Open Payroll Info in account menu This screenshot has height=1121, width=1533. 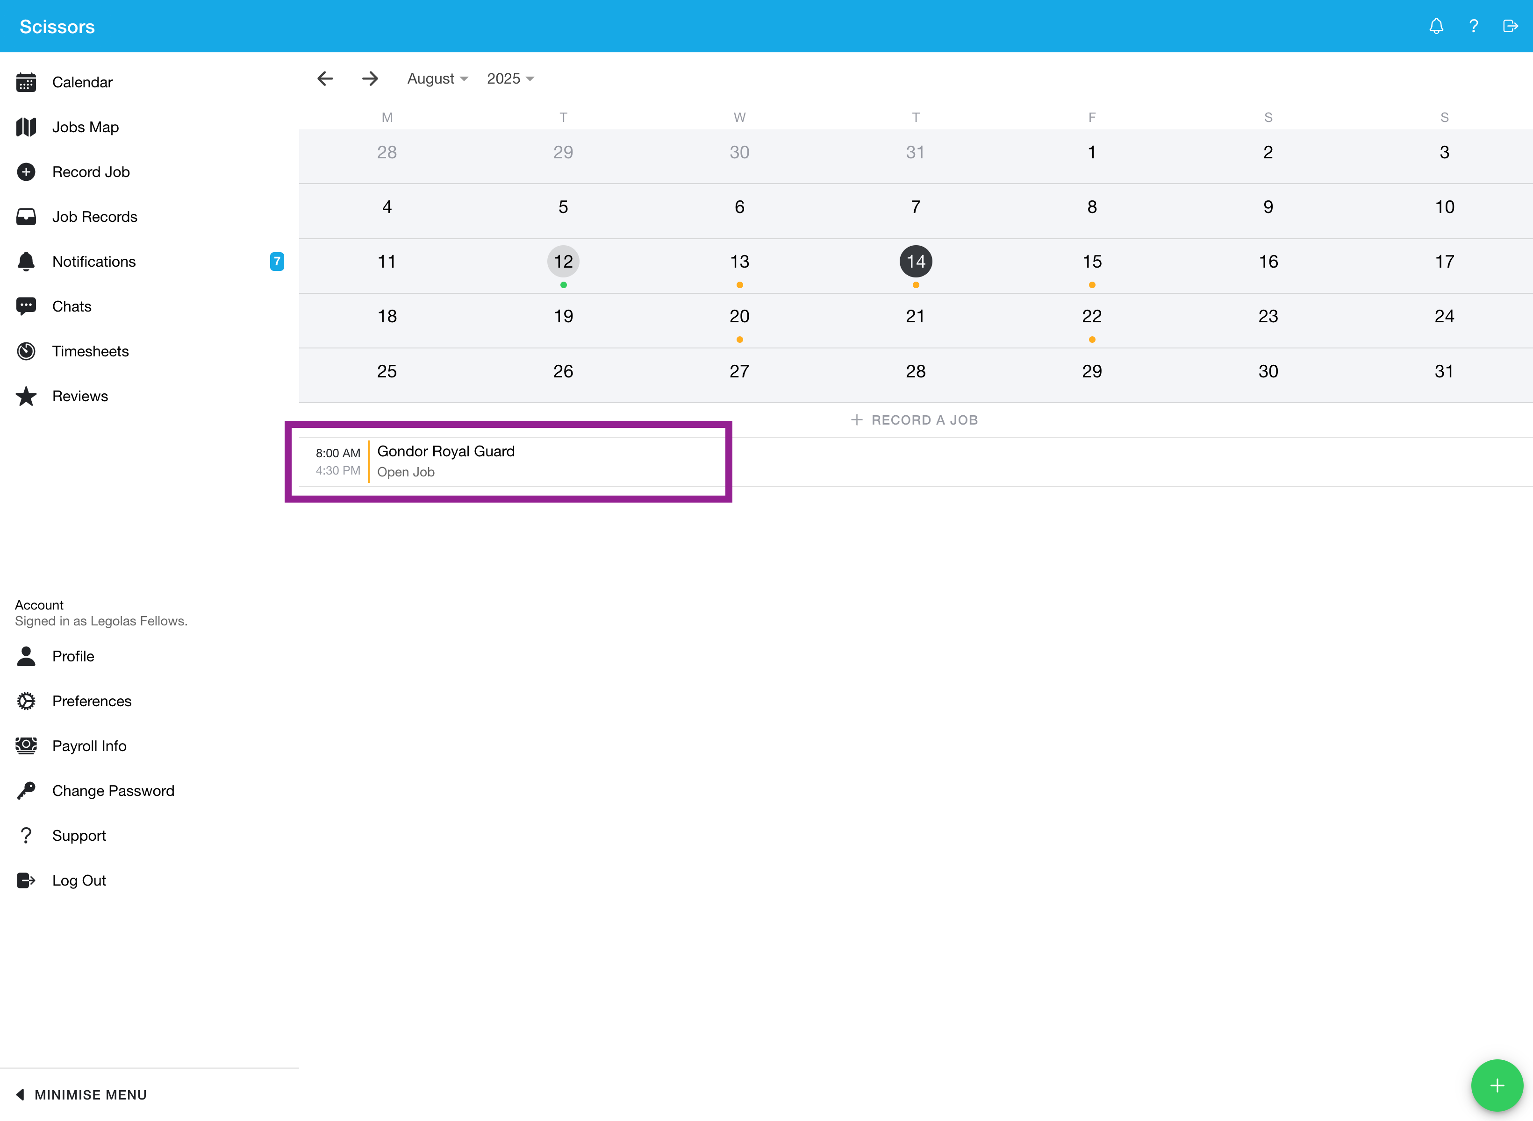click(x=89, y=746)
